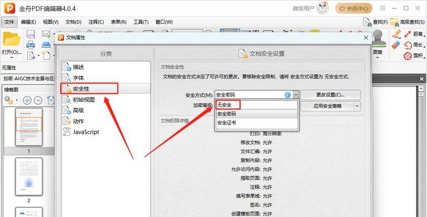This screenshot has height=217, width=427.
Task: Select JavaScript in the category list
Action: click(105, 132)
